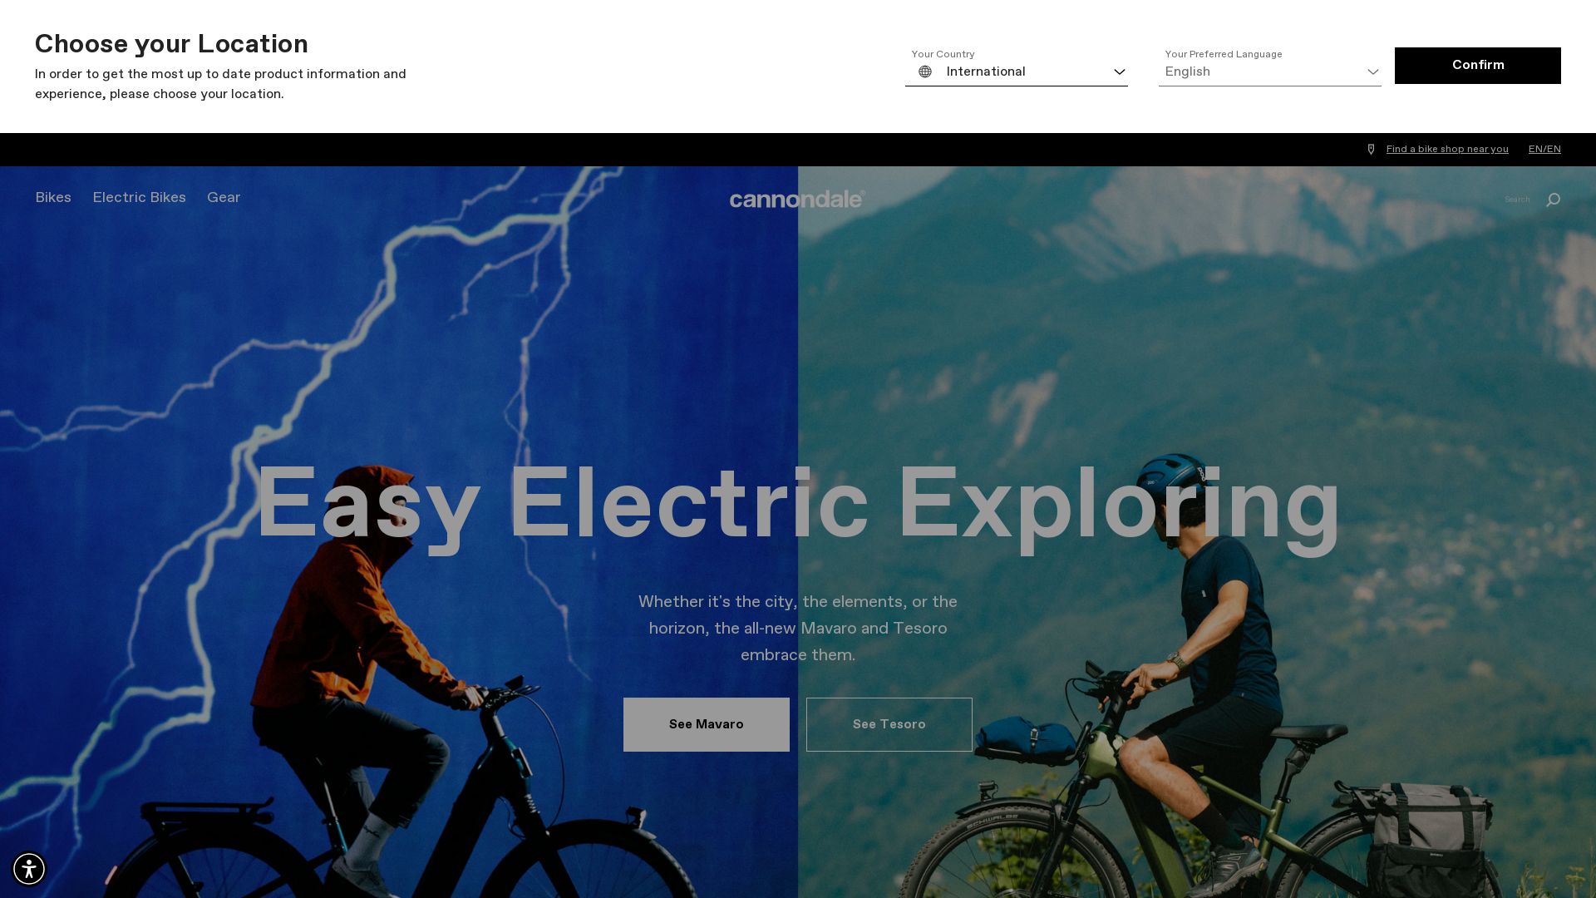Confirm the selected location
The image size is (1596, 898).
[x=1477, y=66]
